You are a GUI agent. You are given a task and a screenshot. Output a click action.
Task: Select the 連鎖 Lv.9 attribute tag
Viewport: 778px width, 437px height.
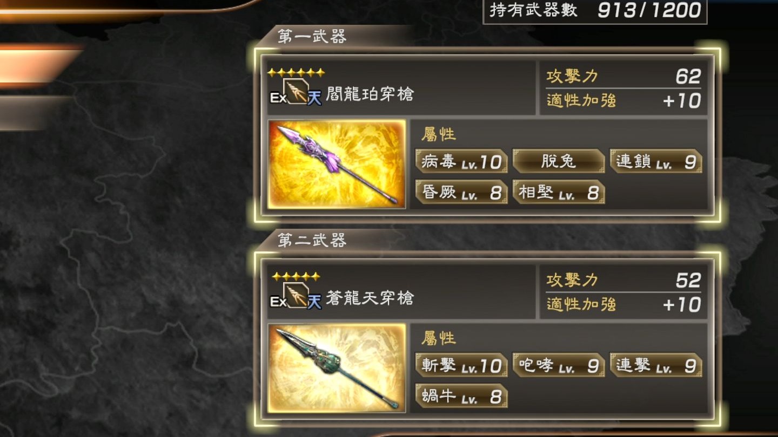(x=656, y=161)
